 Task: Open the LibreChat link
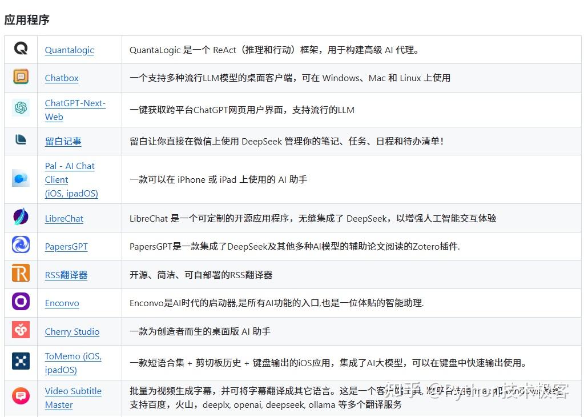tap(64, 219)
